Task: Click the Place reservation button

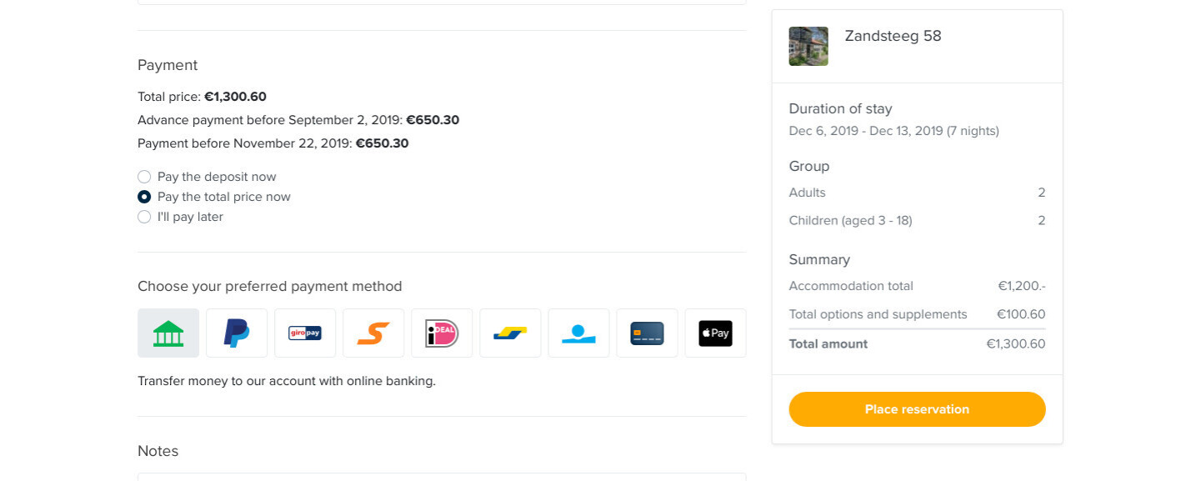Action: point(917,409)
